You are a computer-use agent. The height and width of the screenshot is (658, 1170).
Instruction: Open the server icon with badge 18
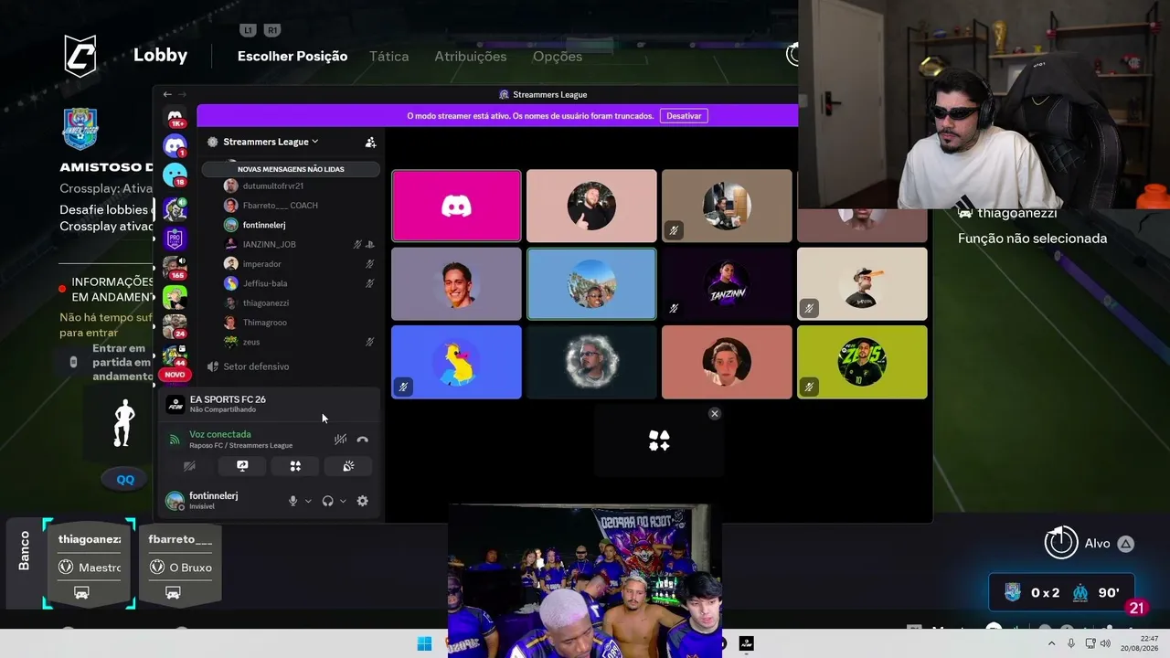coord(175,175)
